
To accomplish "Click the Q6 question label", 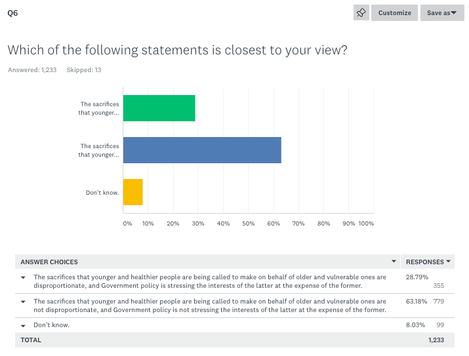I will coord(12,12).
